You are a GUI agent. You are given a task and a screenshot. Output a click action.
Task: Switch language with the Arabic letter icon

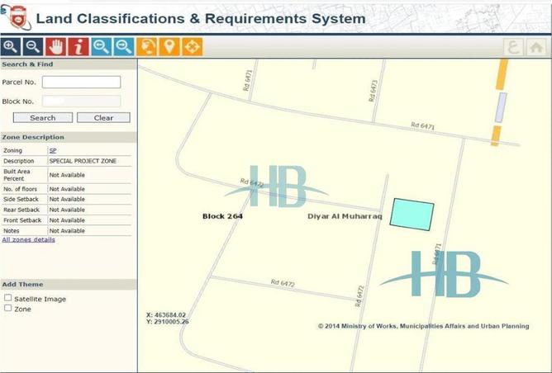pos(514,47)
